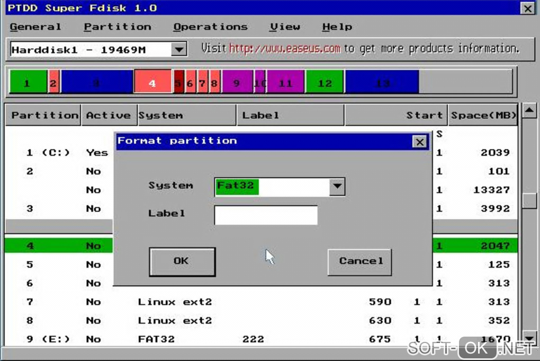
Task: Click the Start column header
Action: (396, 115)
